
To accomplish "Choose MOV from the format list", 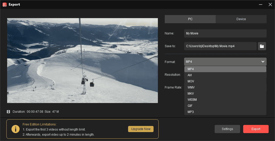I will tap(225, 81).
